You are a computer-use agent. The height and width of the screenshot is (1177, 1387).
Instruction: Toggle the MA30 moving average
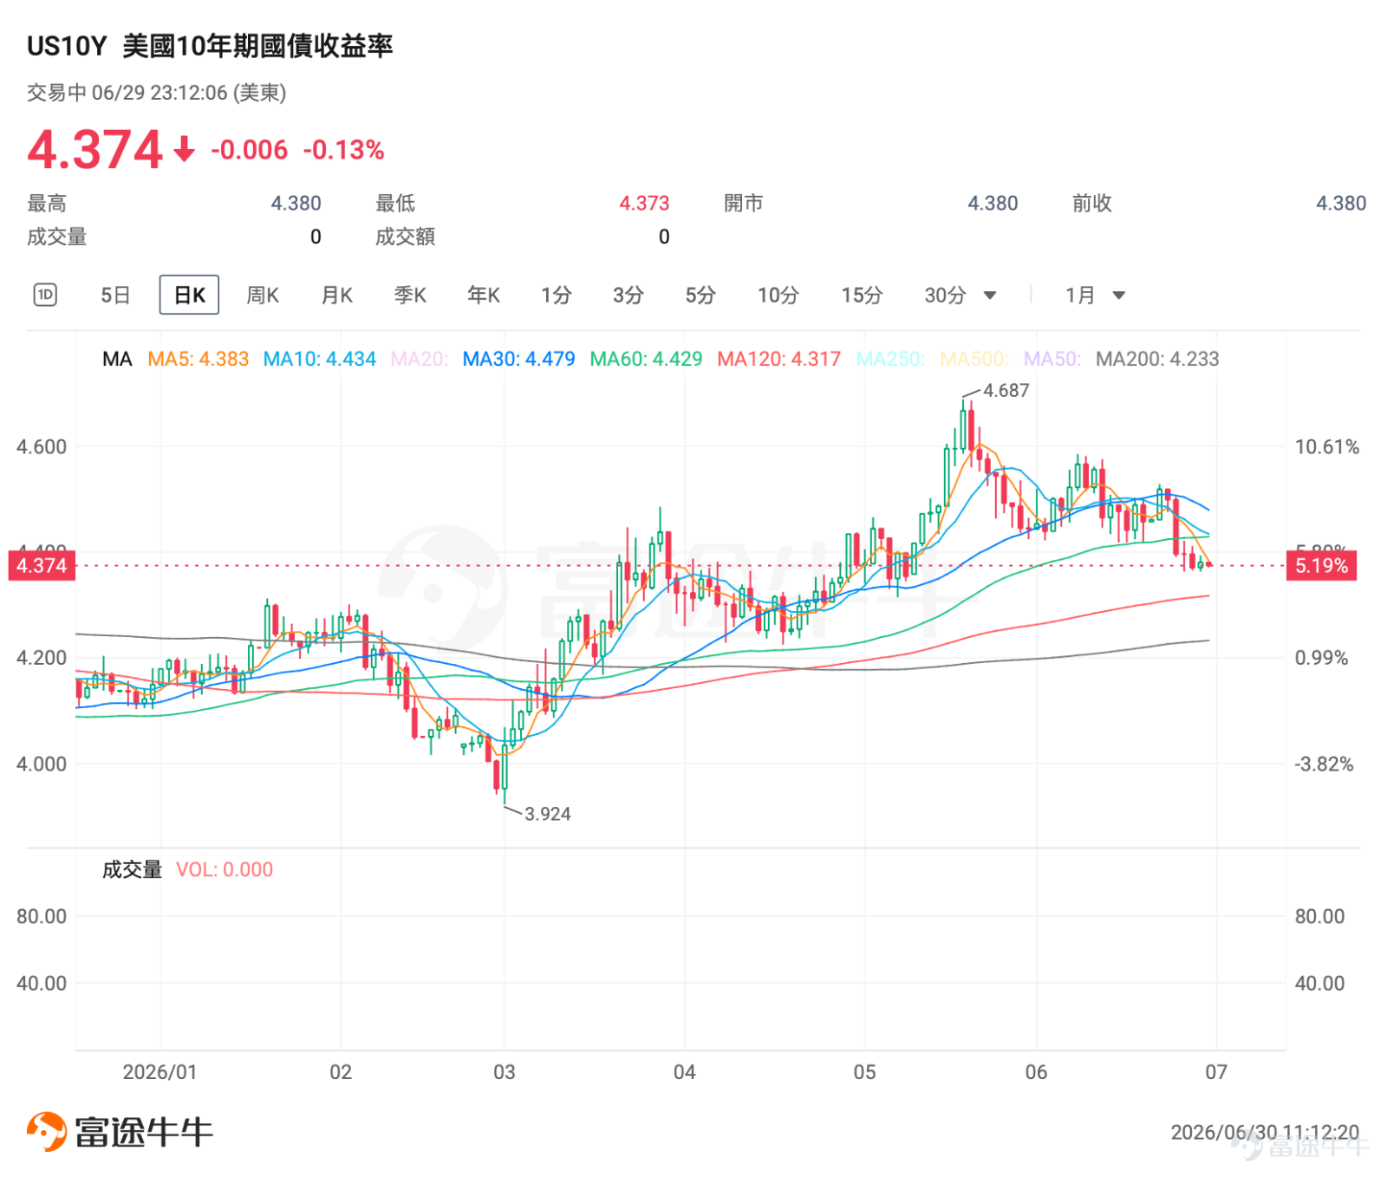[x=518, y=359]
